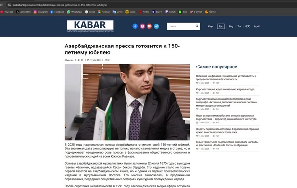297x188 pixels.
Task: Click the article's main photo
Action: point(127,102)
